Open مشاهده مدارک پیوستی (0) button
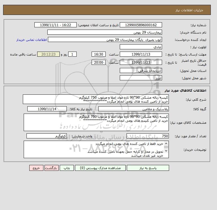Image resolution: width=217 pixels, height=210 pixels. click(x=100, y=168)
